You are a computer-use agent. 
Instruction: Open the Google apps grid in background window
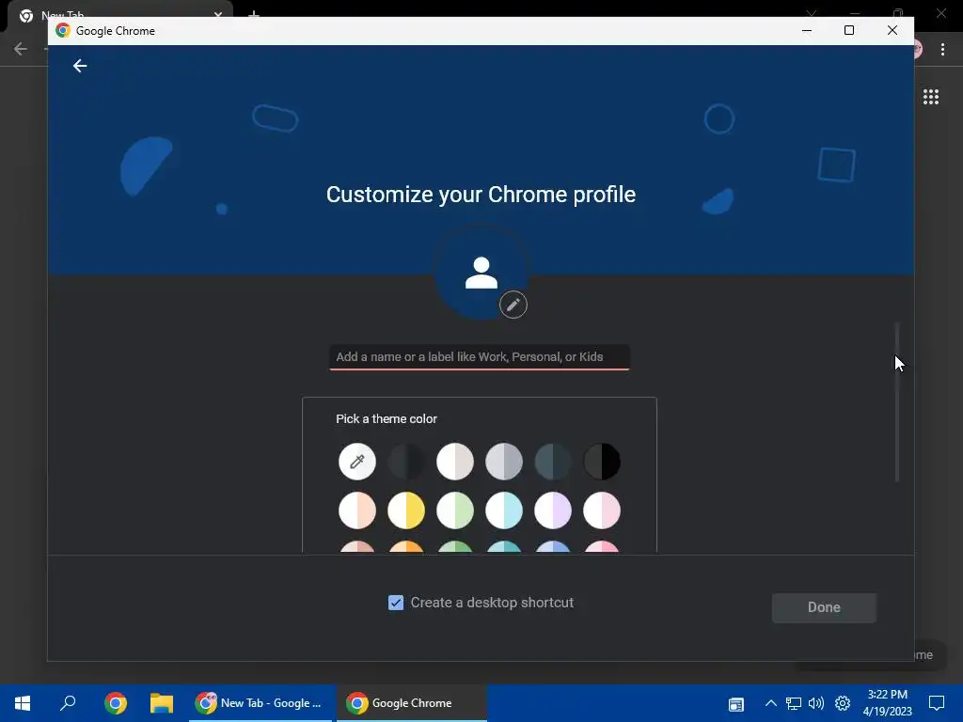click(x=930, y=97)
